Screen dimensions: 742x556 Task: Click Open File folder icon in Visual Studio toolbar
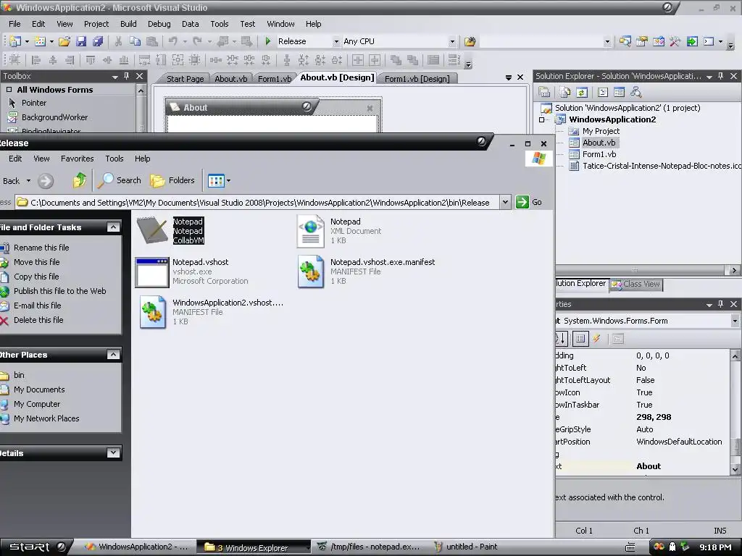[x=64, y=41]
